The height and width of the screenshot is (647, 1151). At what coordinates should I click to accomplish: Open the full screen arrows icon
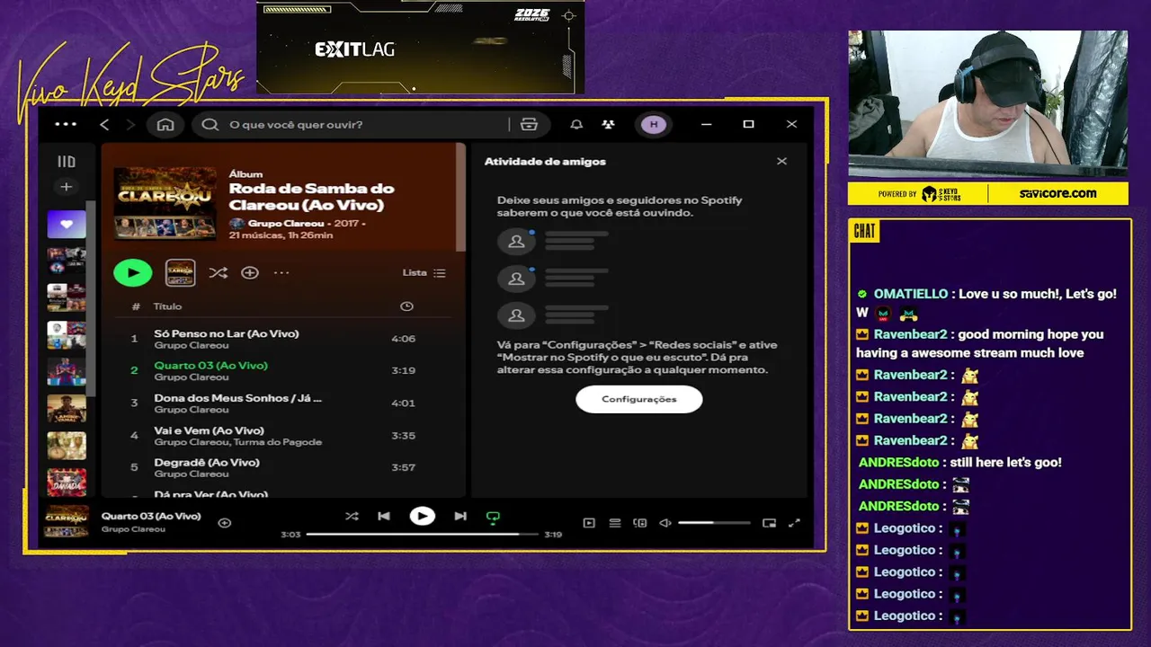tap(794, 523)
